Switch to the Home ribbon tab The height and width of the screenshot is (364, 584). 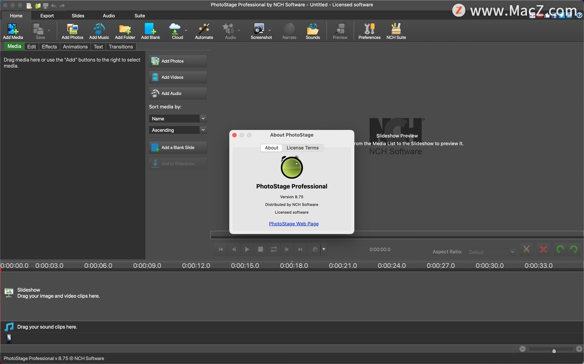point(16,15)
